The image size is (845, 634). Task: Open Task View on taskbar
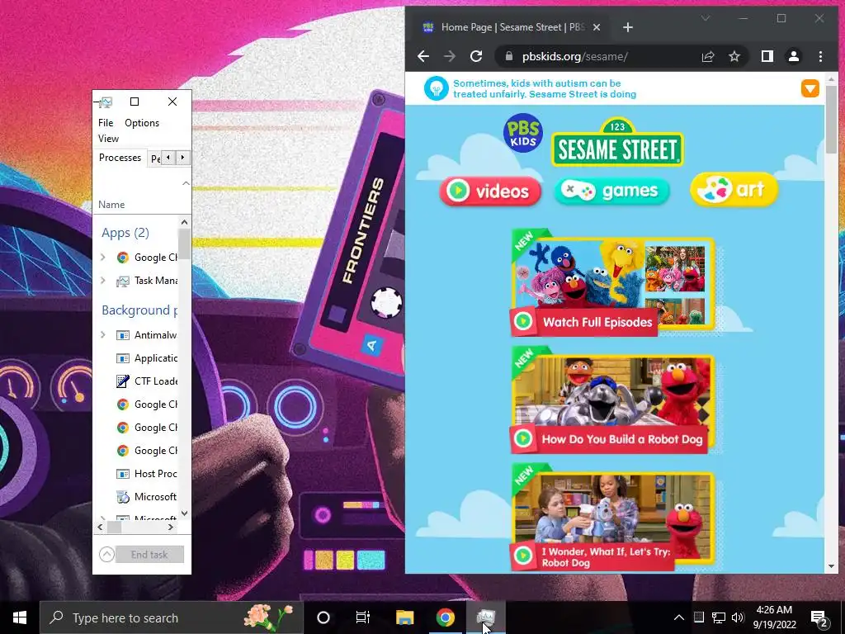pyautogui.click(x=363, y=617)
